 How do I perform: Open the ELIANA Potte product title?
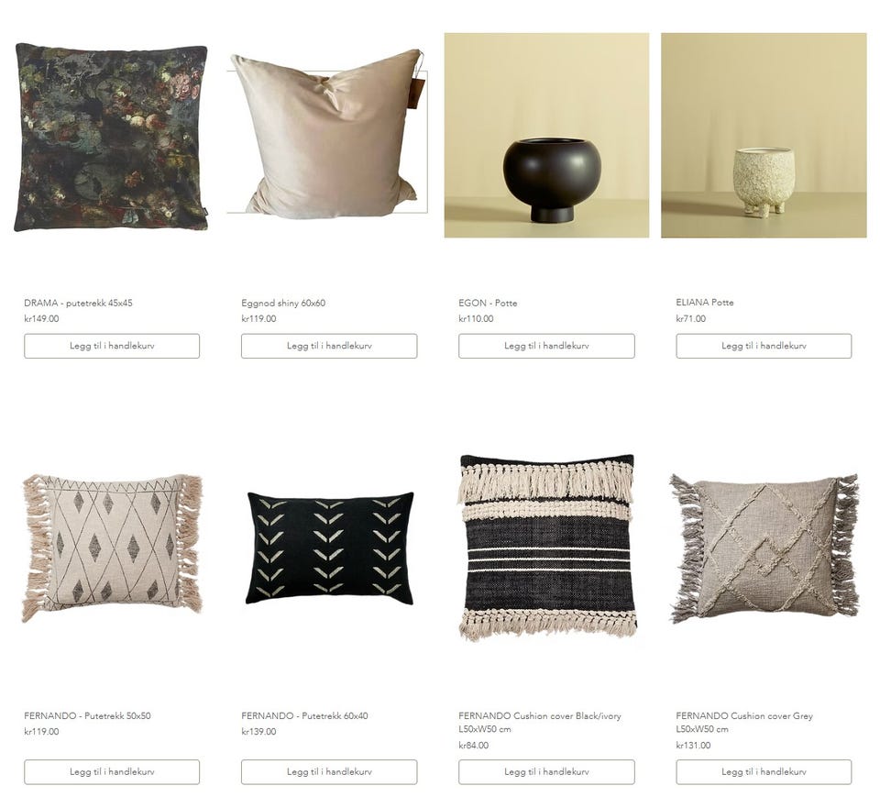pos(705,302)
